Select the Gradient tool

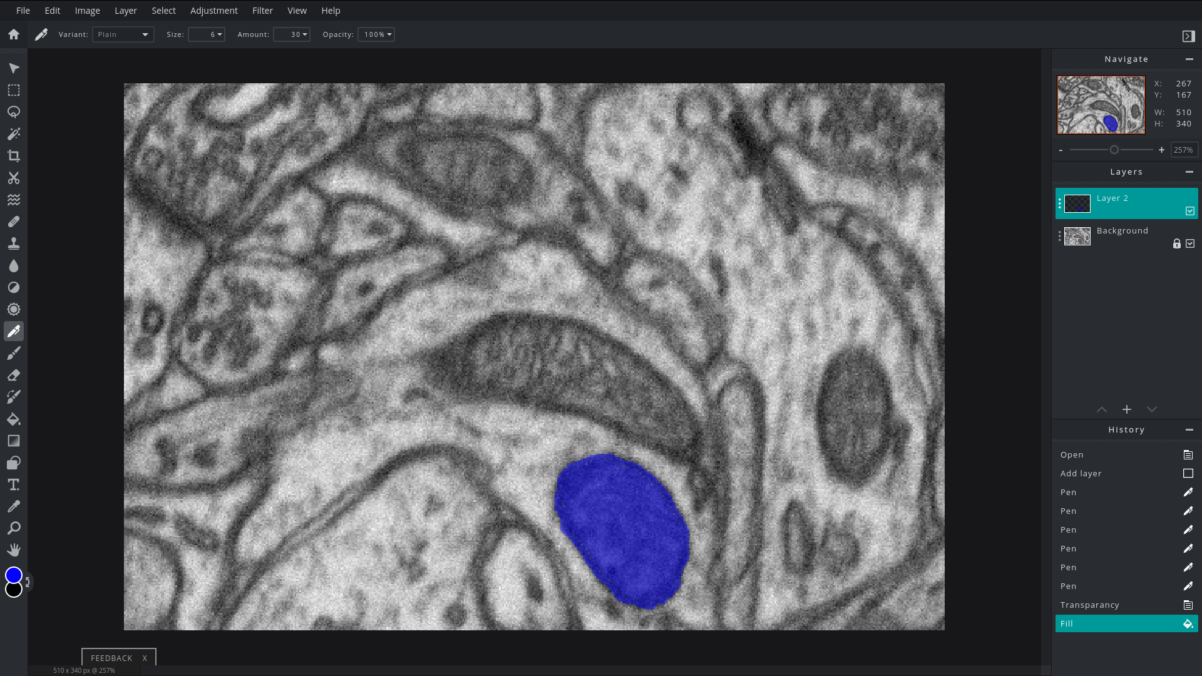(14, 441)
